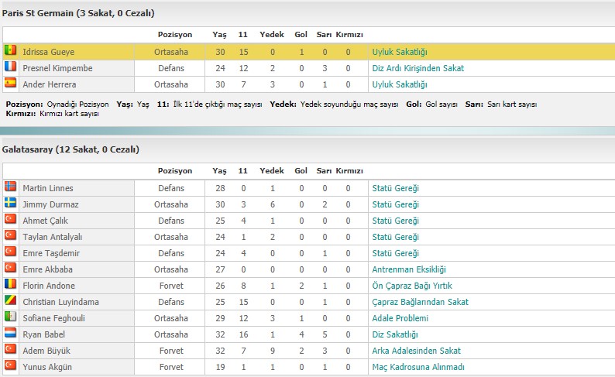Click Defans position in Presnel Kimpembe's row
Viewport: 615px width, 377px height.
click(171, 68)
